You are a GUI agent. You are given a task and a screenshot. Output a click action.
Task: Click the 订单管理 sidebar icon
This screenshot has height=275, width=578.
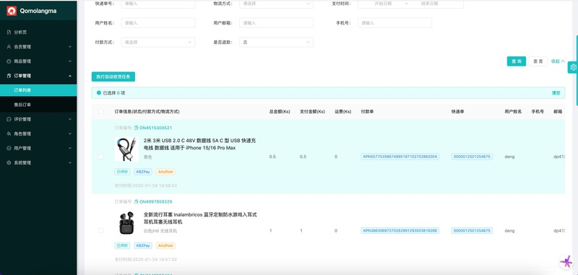(x=9, y=76)
